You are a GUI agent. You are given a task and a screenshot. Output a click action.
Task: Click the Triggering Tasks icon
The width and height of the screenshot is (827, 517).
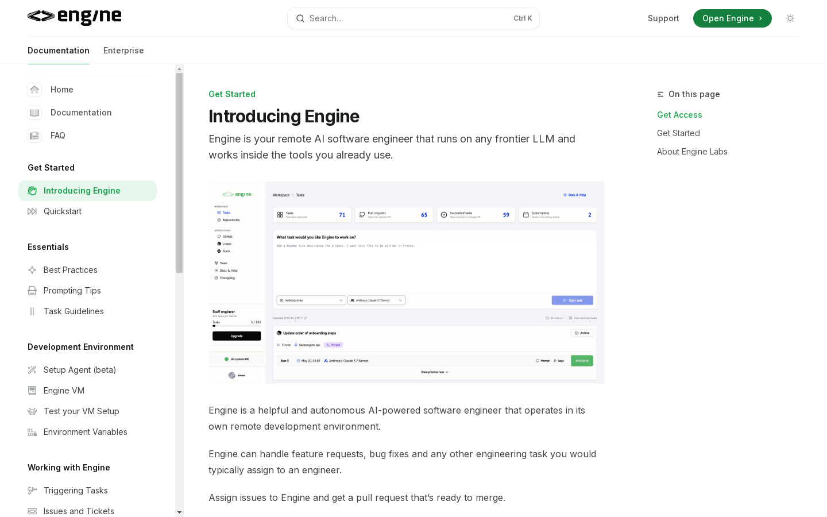tap(32, 491)
